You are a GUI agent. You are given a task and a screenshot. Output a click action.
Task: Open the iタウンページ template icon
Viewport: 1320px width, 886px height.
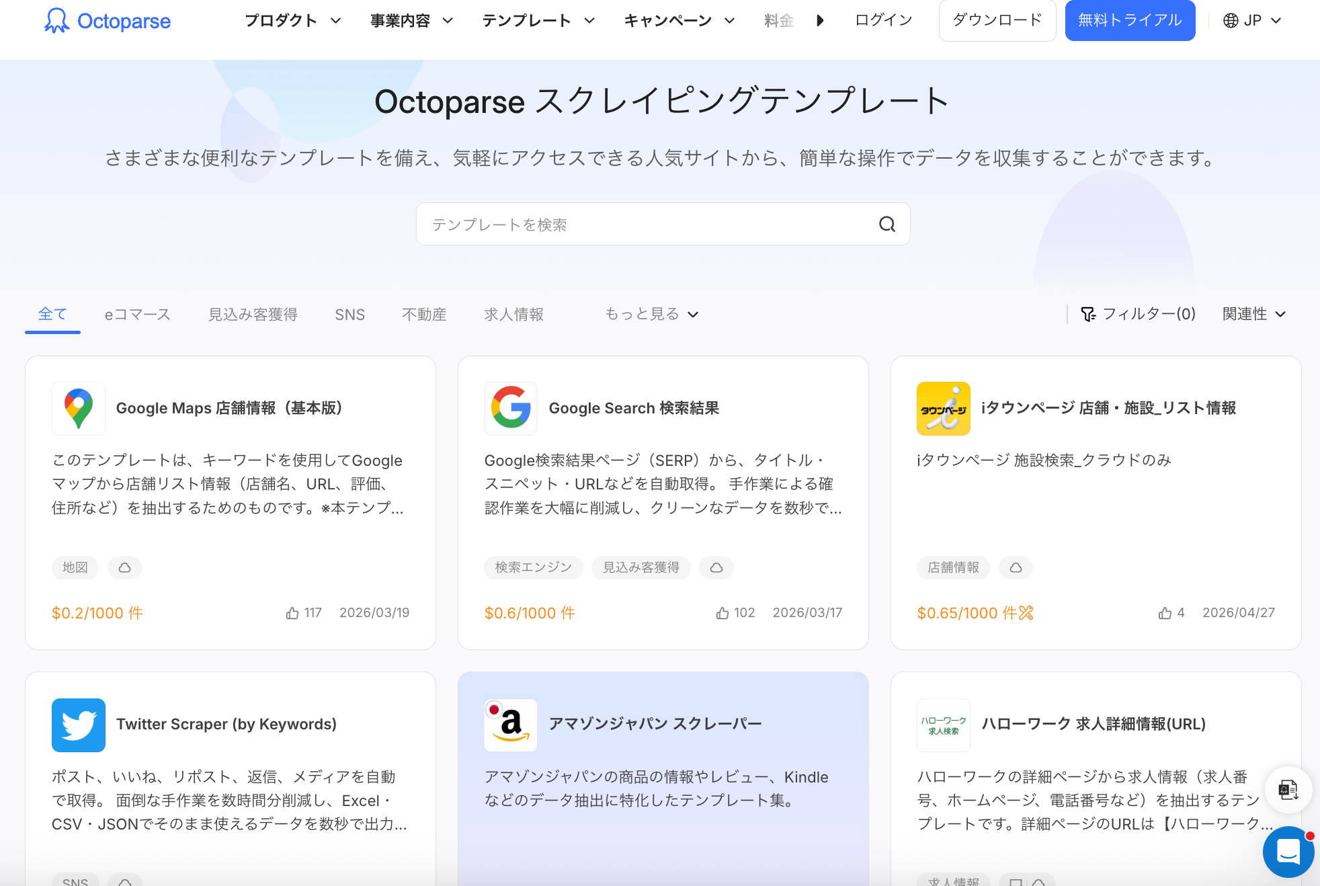pos(944,409)
